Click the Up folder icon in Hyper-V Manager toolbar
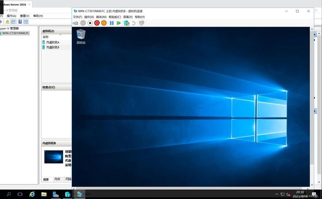322x199 pixels. point(8,21)
